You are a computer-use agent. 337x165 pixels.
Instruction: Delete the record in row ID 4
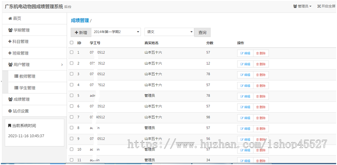261,86
